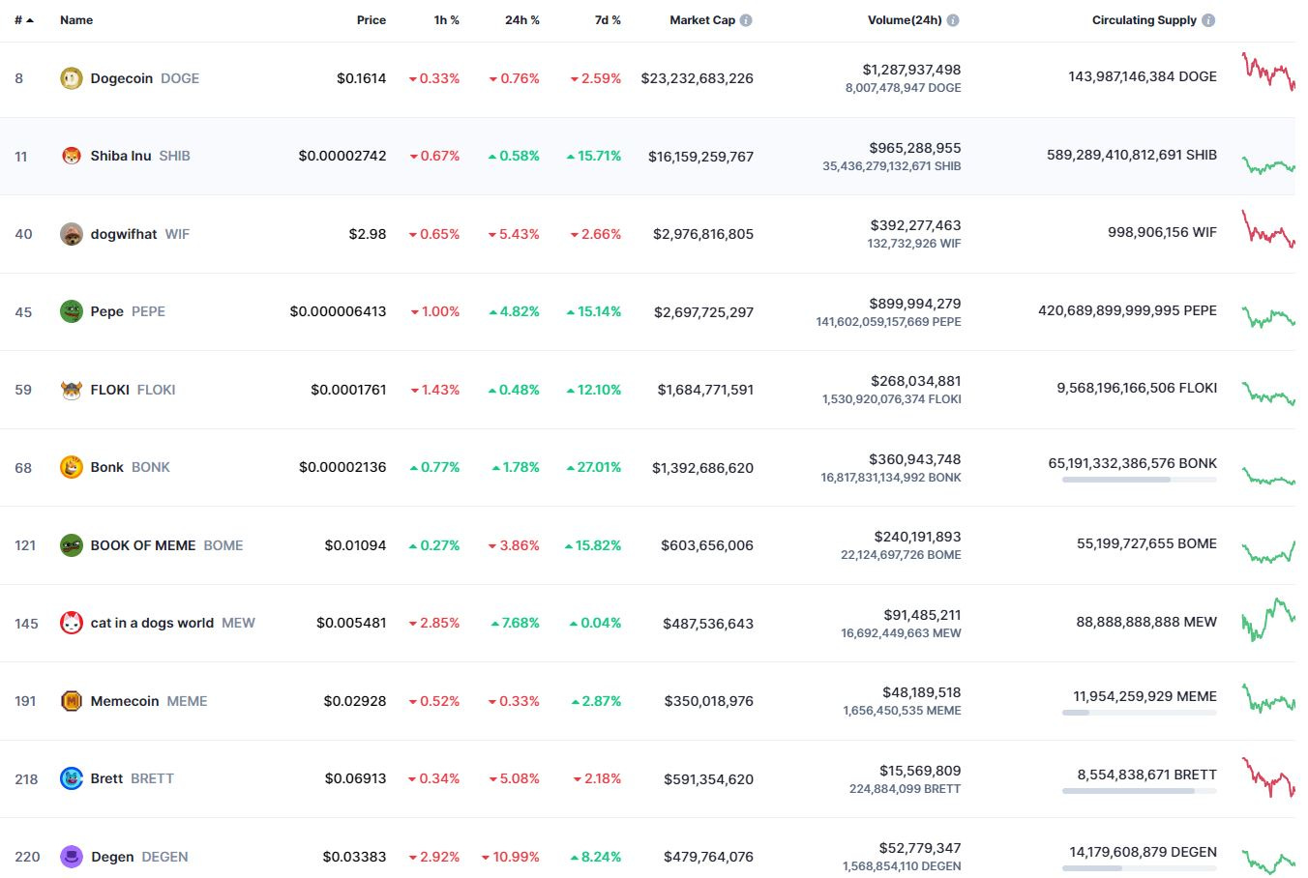Open cat in a dogs world MEW link
The height and width of the screenshot is (878, 1308).
(x=173, y=623)
